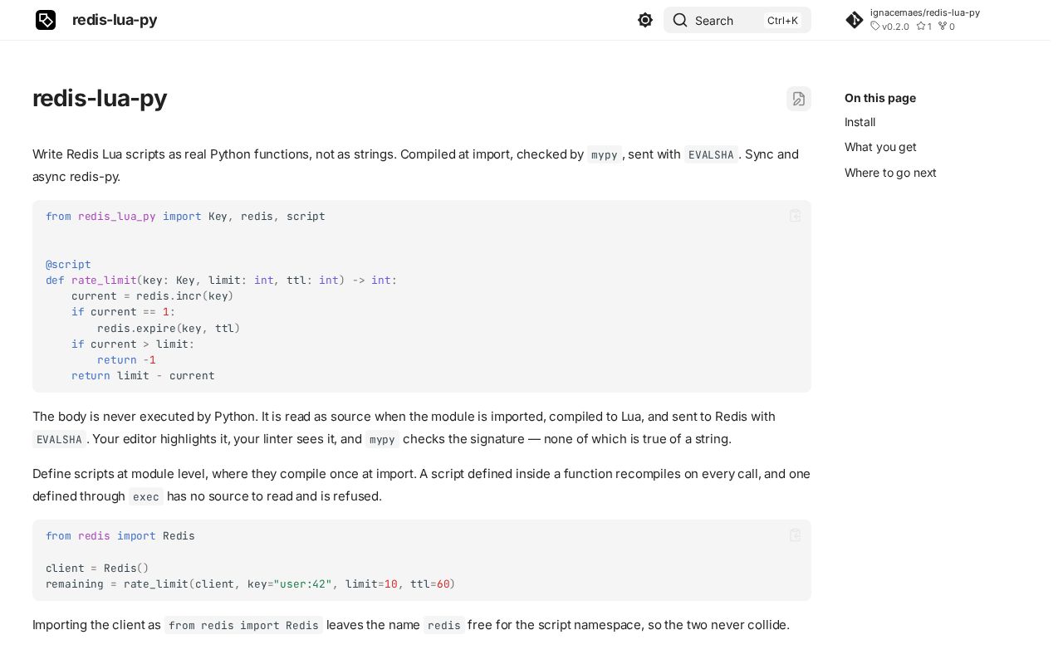Image resolution: width=1063 pixels, height=664 pixels.
Task: Click the redis-lua-py logo icon
Action: (46, 20)
